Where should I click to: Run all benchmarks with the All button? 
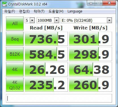(15, 23)
